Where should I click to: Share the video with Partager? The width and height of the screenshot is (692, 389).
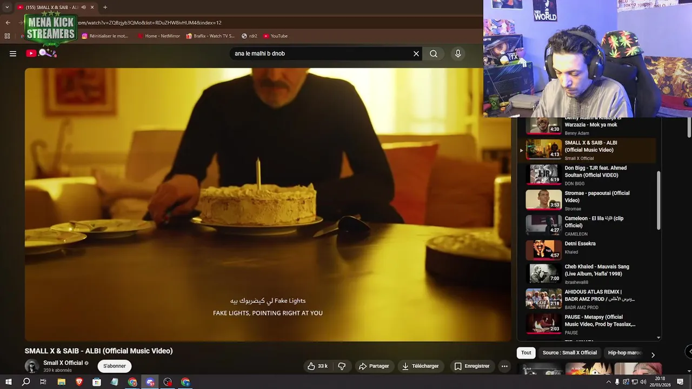(374, 366)
